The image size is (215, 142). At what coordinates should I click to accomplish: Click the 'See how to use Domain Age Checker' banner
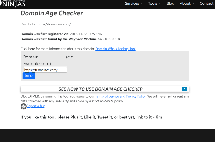[105, 89]
